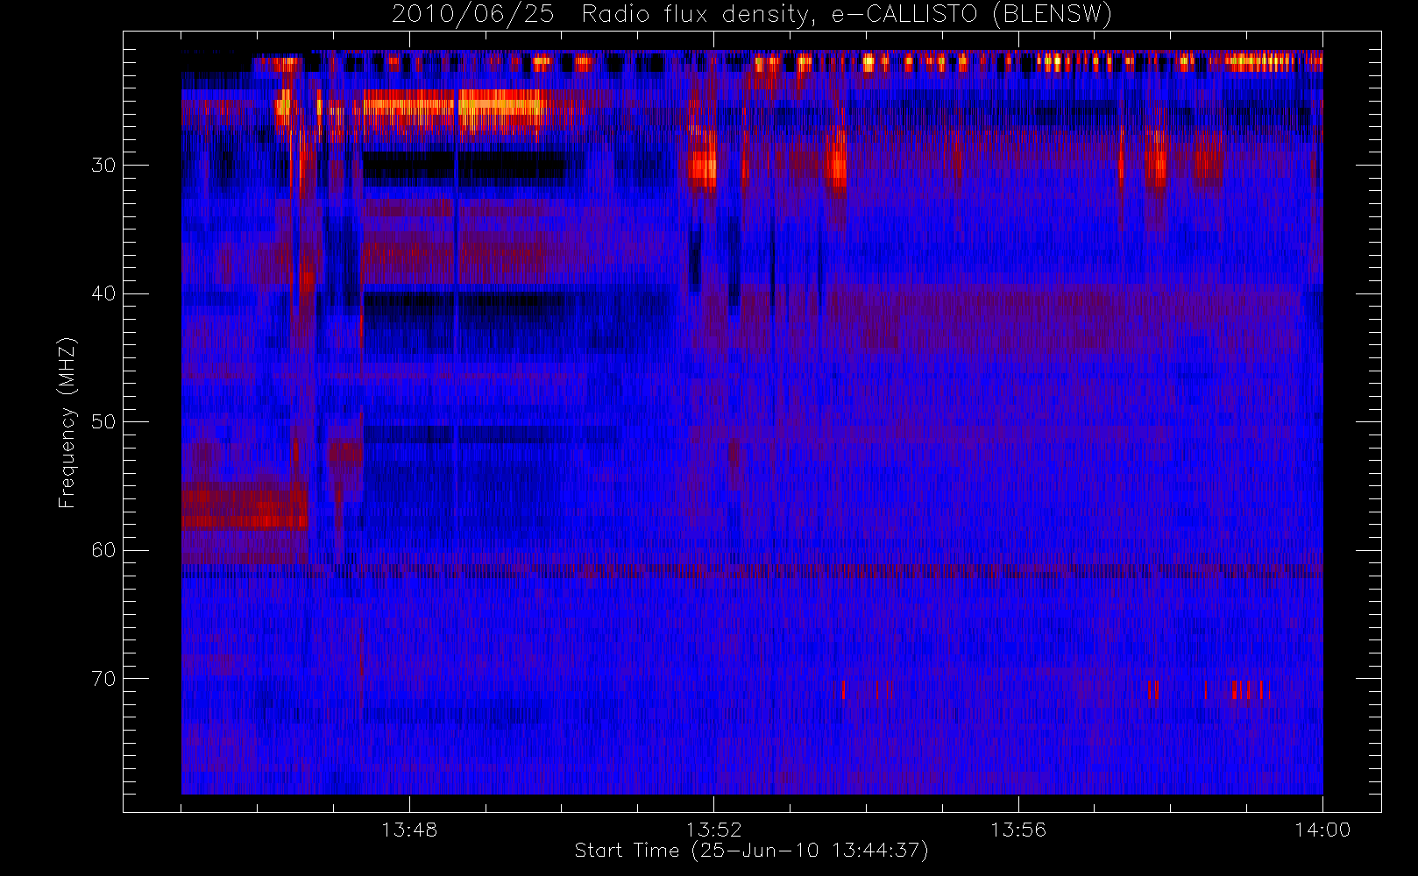Click the 13:56 time tick label
Viewport: 1418px width, 876px height.
[1018, 830]
